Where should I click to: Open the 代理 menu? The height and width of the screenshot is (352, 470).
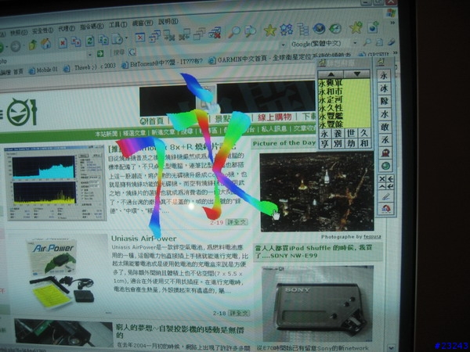coord(67,28)
